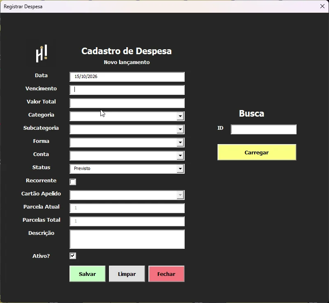Uncheck the Ativo? checkbox
The width and height of the screenshot is (329, 303).
click(73, 256)
